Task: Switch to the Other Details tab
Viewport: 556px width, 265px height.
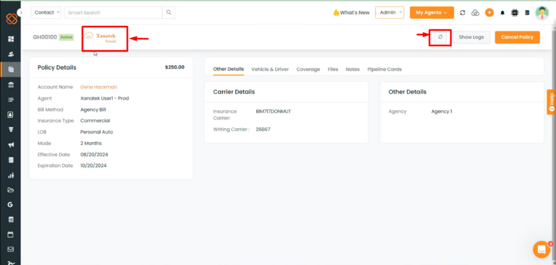Action: click(x=229, y=69)
